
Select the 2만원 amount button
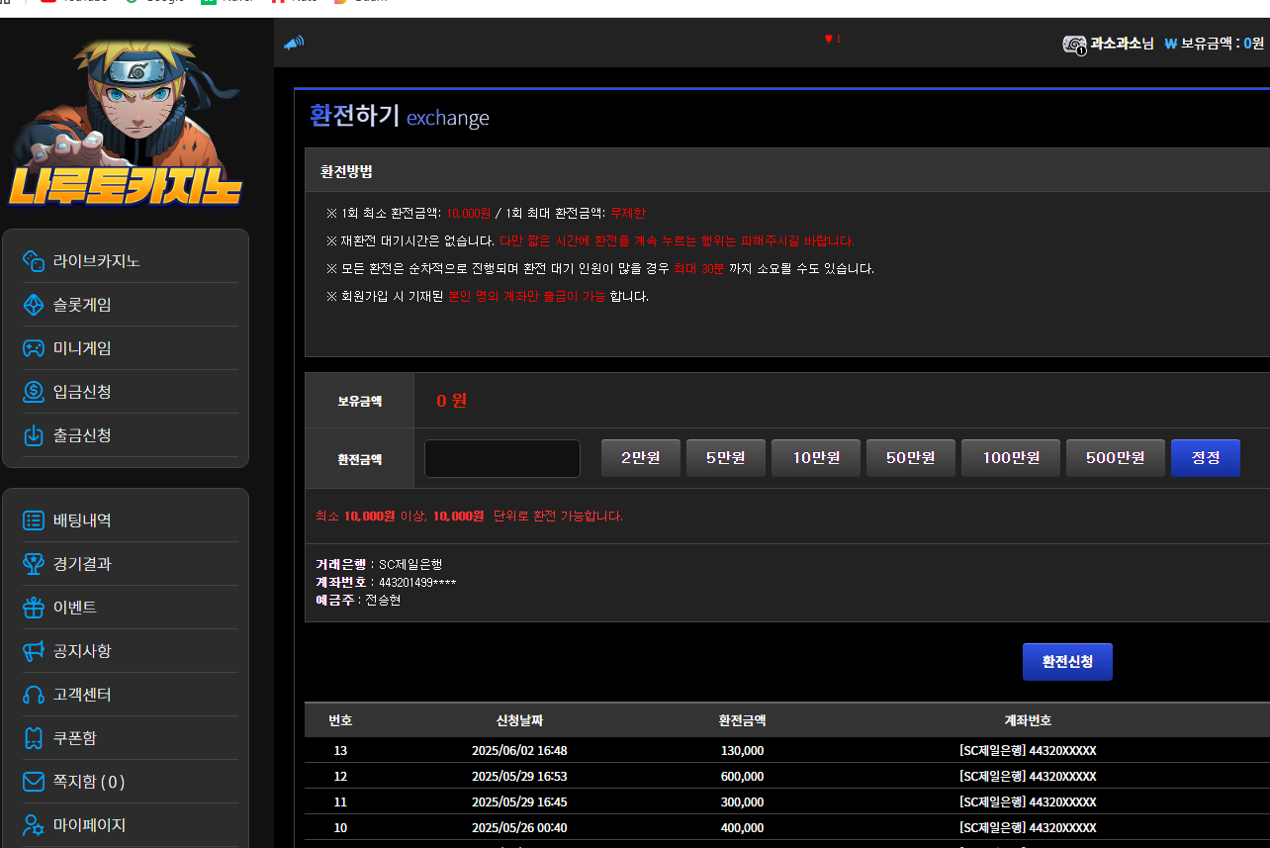pos(641,458)
